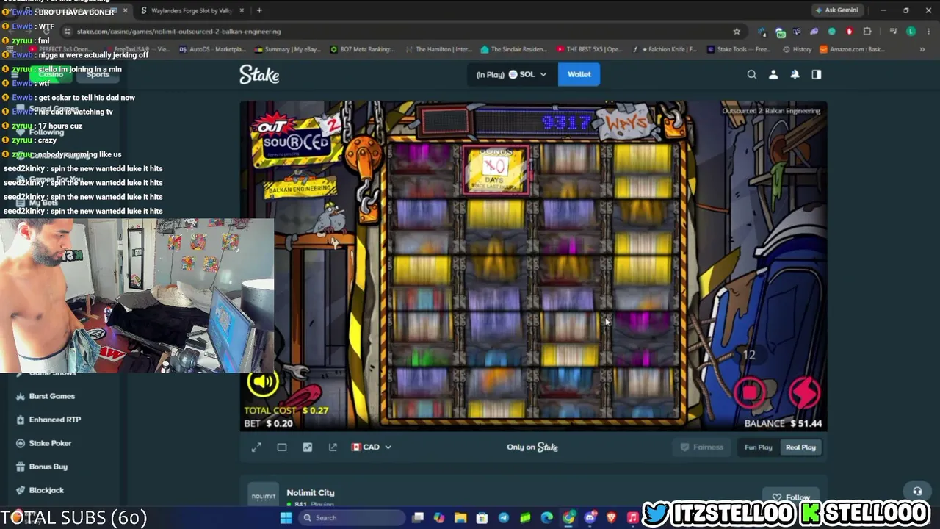Click the Stake logo in the header
Viewport: 940px width, 529px height.
tap(259, 74)
